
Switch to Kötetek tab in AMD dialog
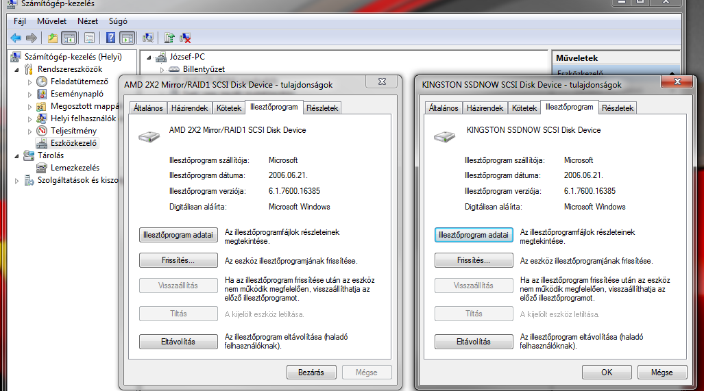point(229,108)
